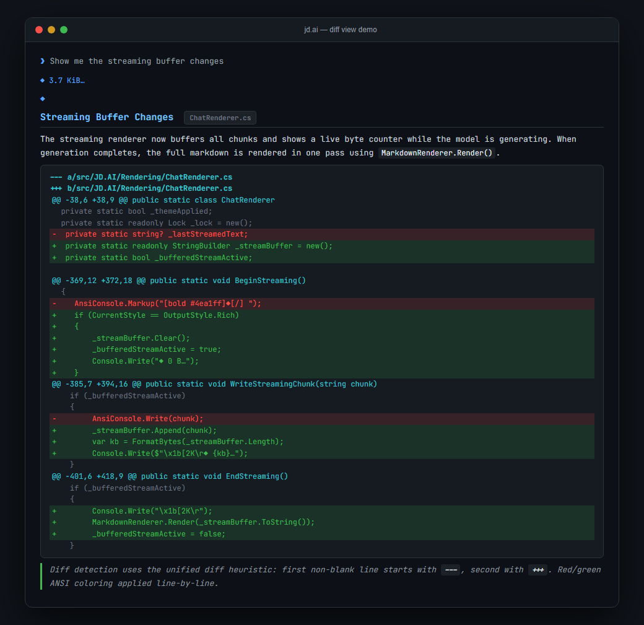Click added line '_streamBuffer.Append(chunk);'
This screenshot has height=625, width=644.
(322, 431)
